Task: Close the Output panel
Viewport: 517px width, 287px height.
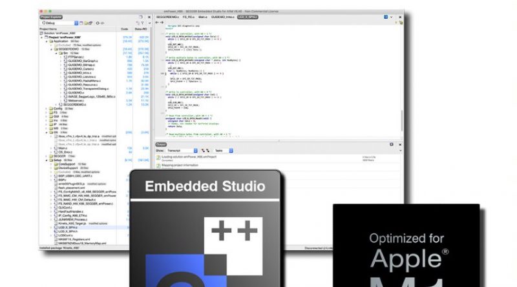Action: point(400,144)
